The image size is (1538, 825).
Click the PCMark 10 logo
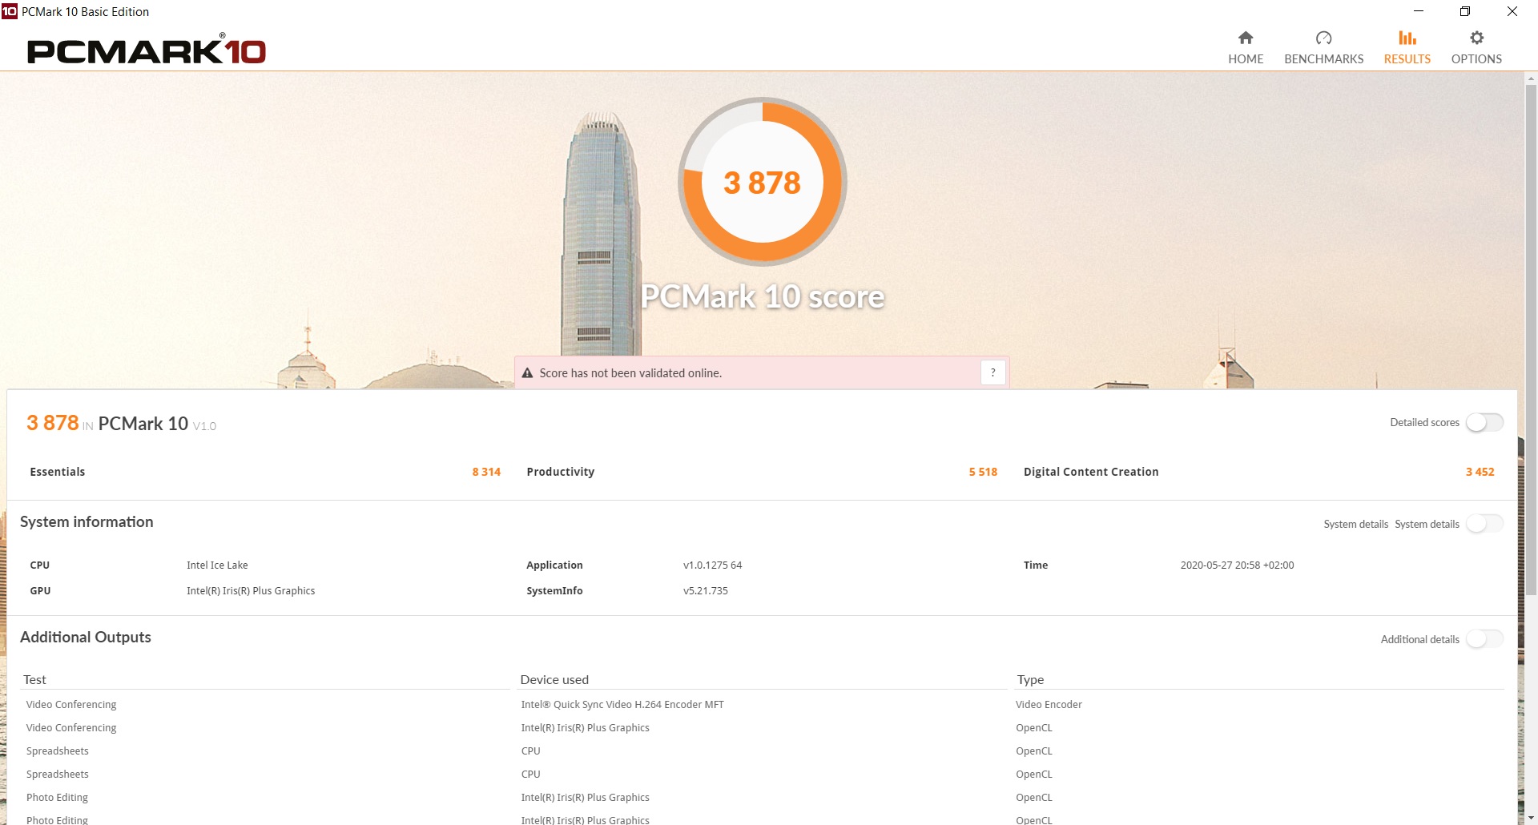147,50
